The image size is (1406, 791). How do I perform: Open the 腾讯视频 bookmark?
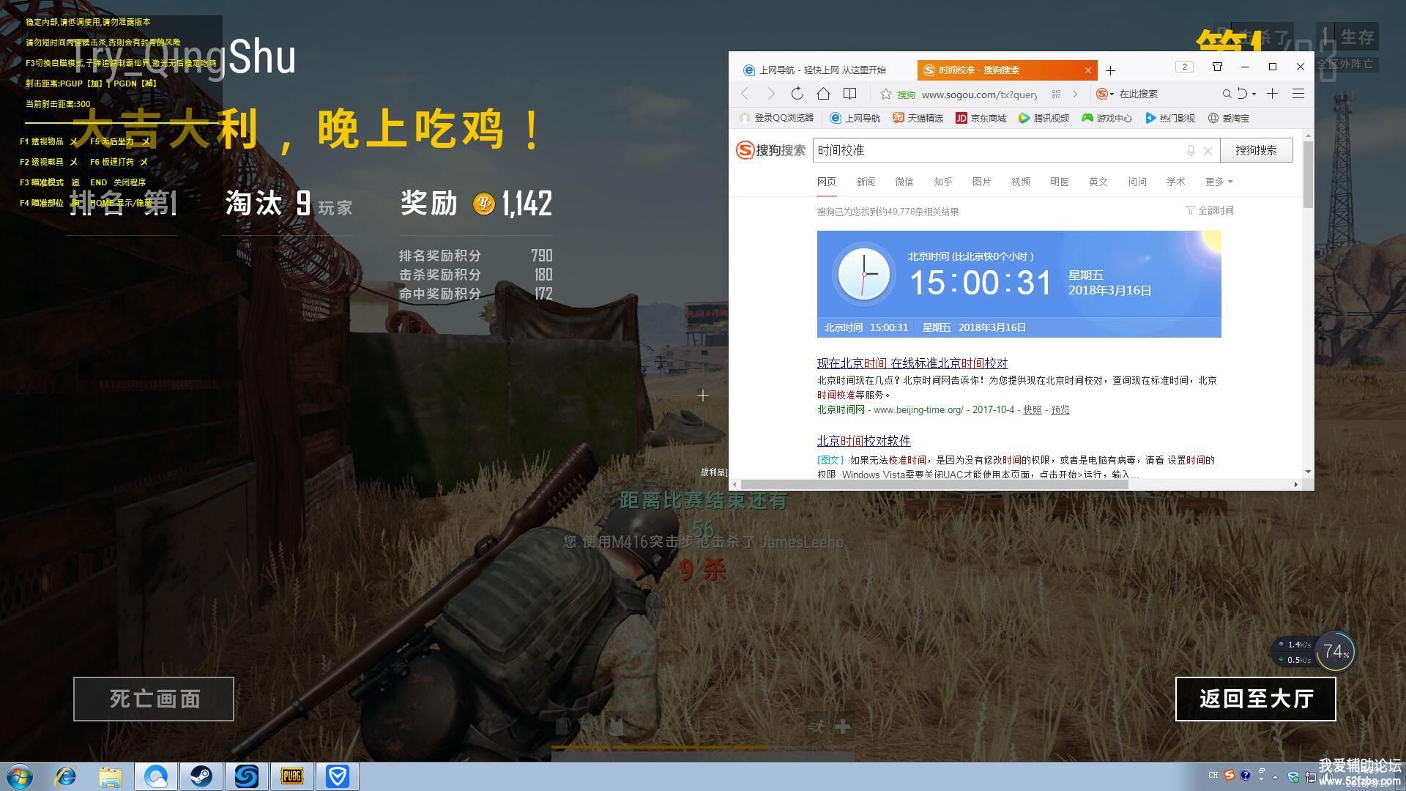(x=1044, y=118)
